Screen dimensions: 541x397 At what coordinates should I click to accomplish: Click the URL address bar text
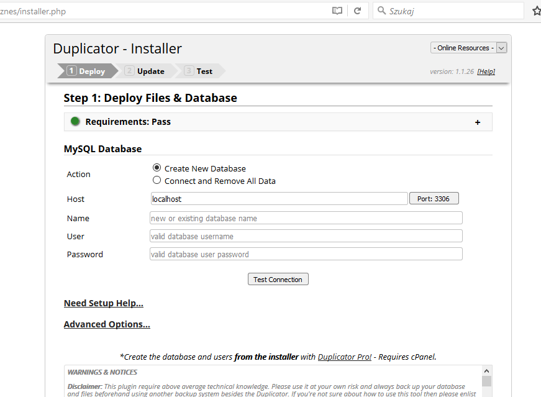(33, 11)
